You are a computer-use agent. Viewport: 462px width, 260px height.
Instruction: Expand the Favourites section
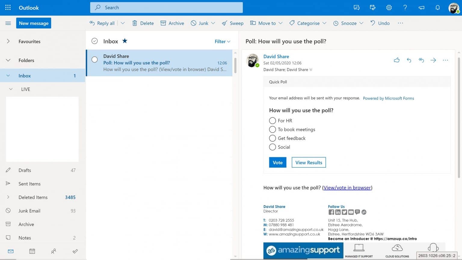tap(8, 41)
